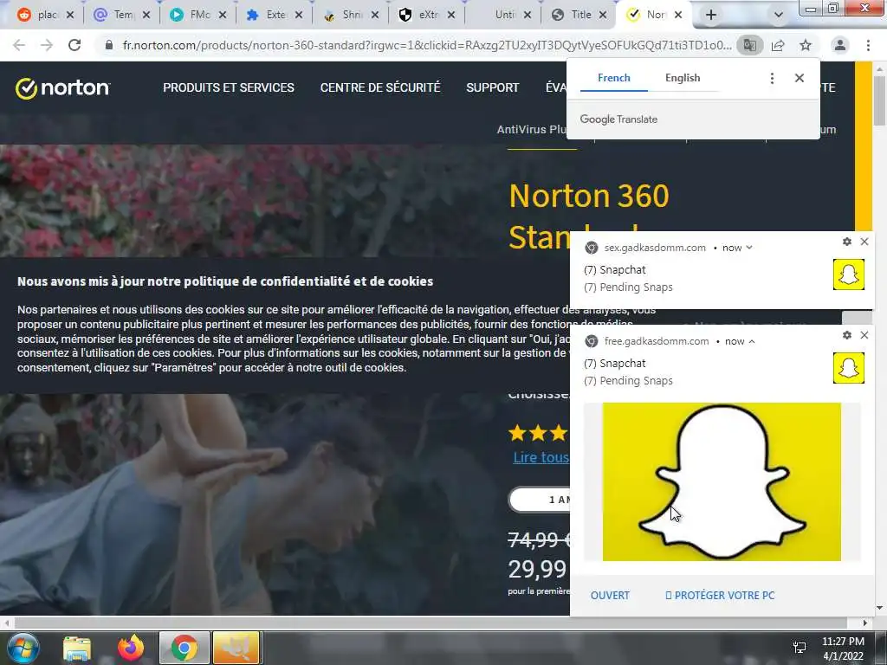887x665 pixels.
Task: Click the padlock site info icon
Action: (x=109, y=45)
